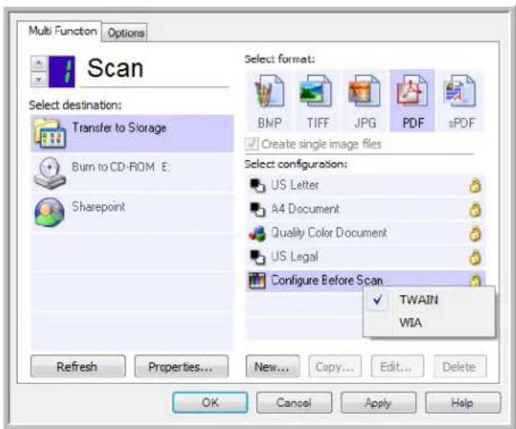Check the Create single image files checkbox

[x=252, y=144]
